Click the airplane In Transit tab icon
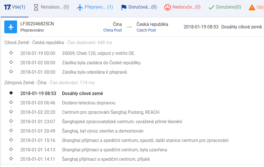This screenshot has height=167, width=264. [81, 7]
